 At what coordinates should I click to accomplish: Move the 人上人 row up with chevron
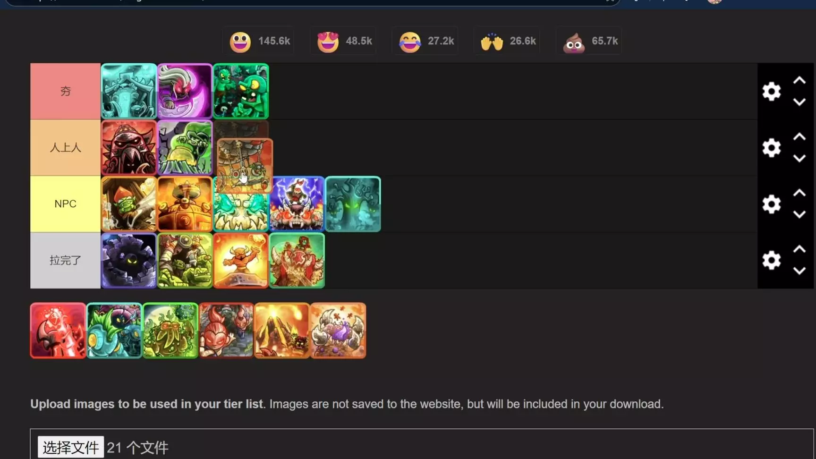click(799, 136)
